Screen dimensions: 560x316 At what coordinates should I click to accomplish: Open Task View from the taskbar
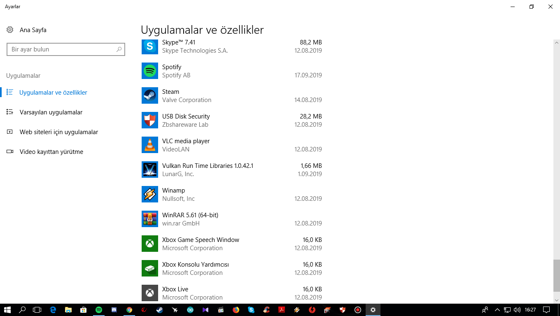tap(37, 310)
